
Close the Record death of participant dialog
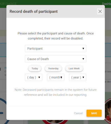[100, 11]
